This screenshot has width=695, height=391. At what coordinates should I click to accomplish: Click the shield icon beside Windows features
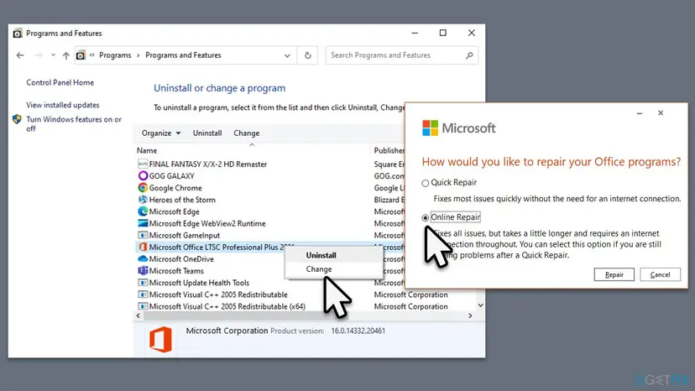coord(17,119)
